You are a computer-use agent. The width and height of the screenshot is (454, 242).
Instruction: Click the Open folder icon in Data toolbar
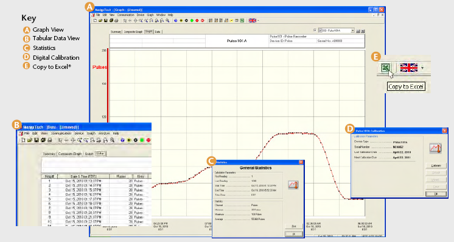click(30, 140)
